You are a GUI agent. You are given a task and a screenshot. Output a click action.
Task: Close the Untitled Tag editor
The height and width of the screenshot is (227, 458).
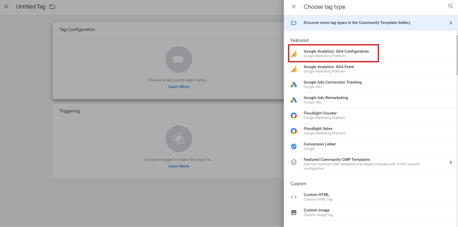pyautogui.click(x=6, y=7)
